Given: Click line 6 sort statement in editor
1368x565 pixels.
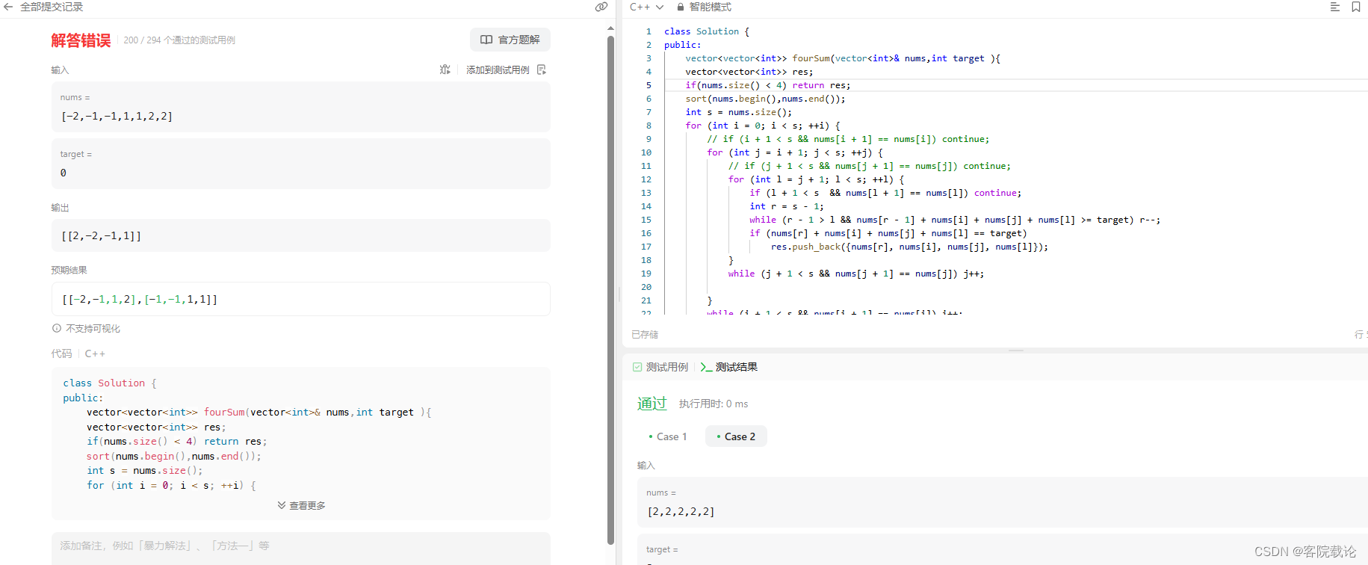Looking at the screenshot, I should 765,99.
